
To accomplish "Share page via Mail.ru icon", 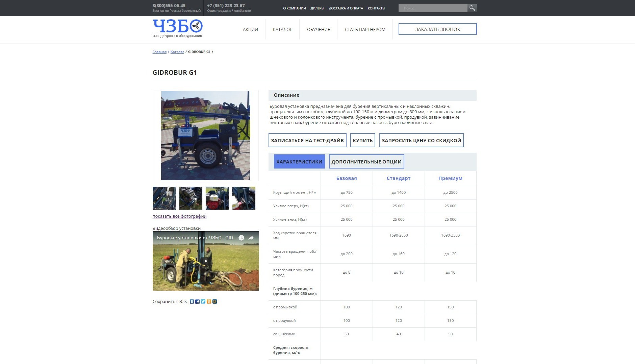I will (x=214, y=302).
